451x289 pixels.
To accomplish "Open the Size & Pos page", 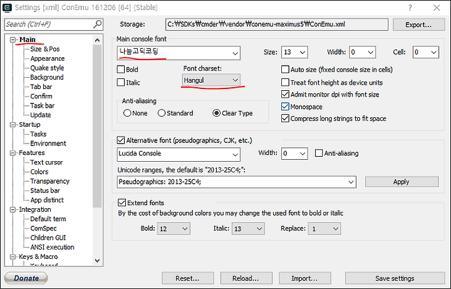I will (45, 49).
